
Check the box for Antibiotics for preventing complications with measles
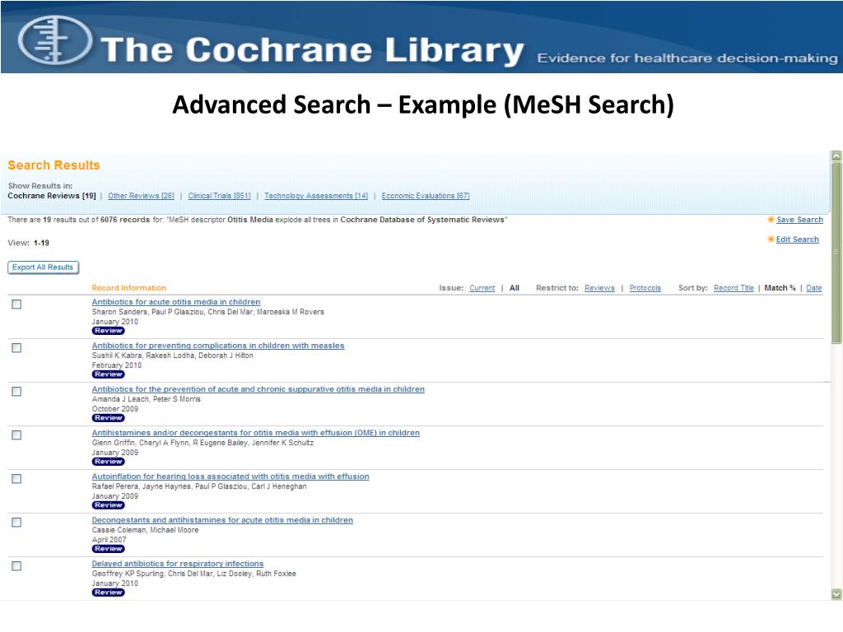pyautogui.click(x=16, y=348)
